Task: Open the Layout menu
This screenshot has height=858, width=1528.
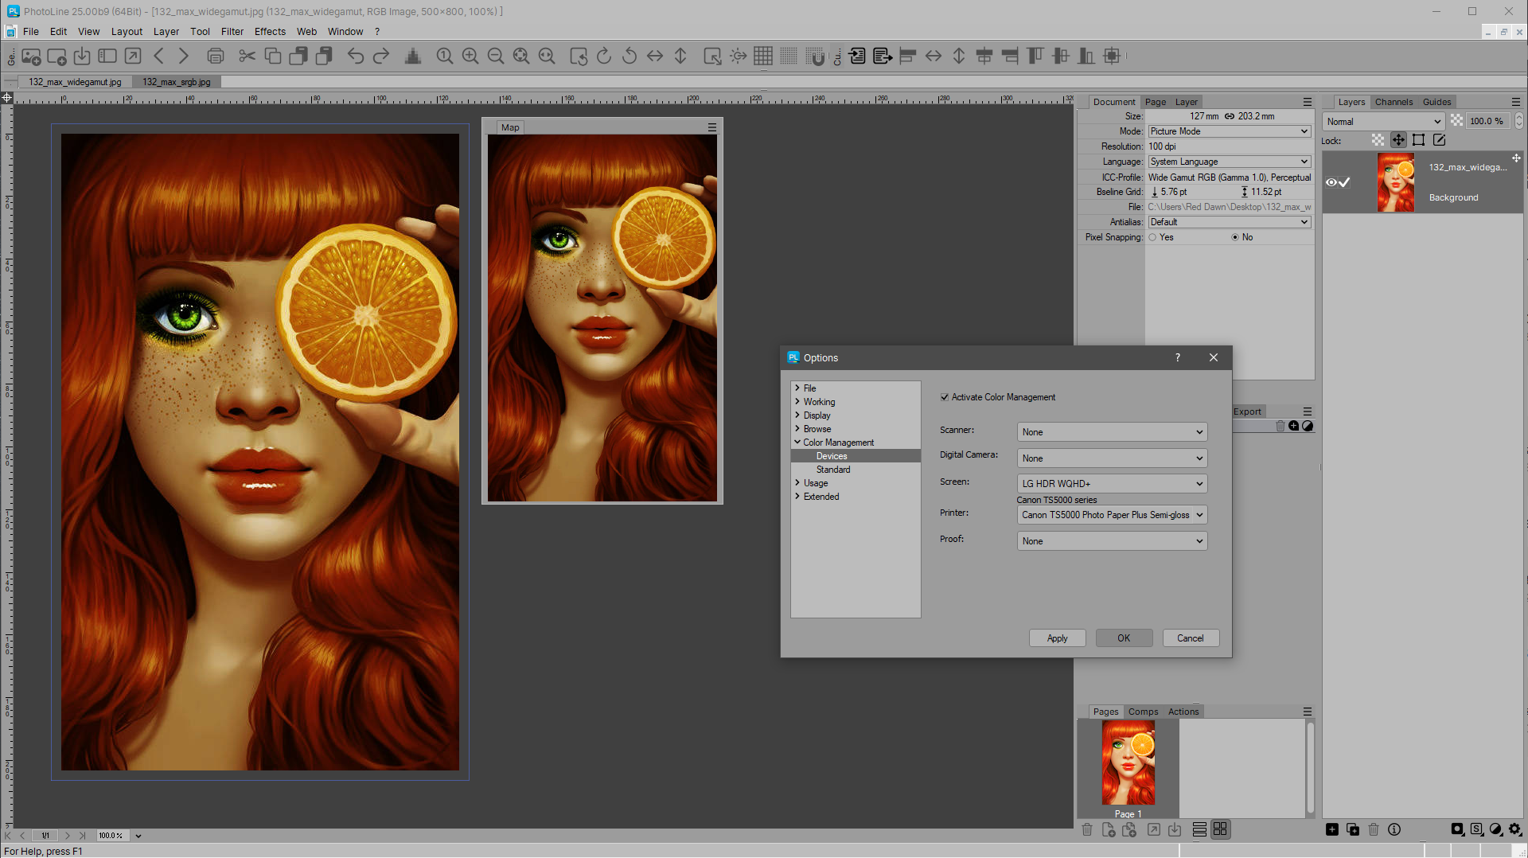Action: [127, 32]
